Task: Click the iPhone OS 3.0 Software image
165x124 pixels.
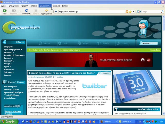Action: (x=137, y=87)
